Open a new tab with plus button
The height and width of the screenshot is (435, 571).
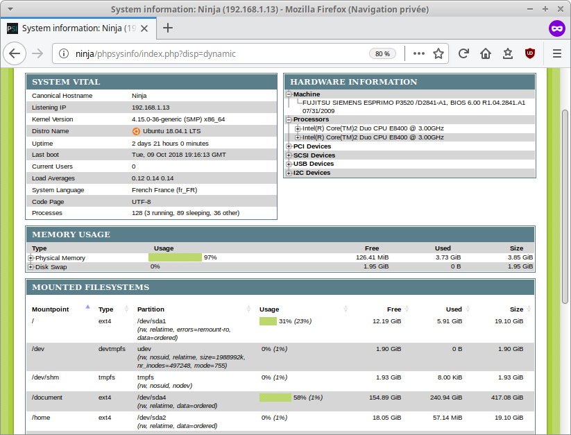(x=167, y=28)
